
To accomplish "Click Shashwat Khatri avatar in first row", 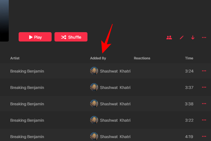I will [x=94, y=71].
